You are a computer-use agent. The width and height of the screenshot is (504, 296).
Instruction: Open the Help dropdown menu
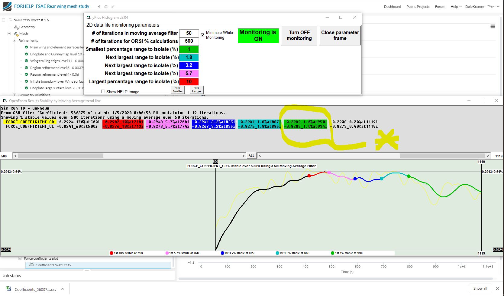(456, 7)
